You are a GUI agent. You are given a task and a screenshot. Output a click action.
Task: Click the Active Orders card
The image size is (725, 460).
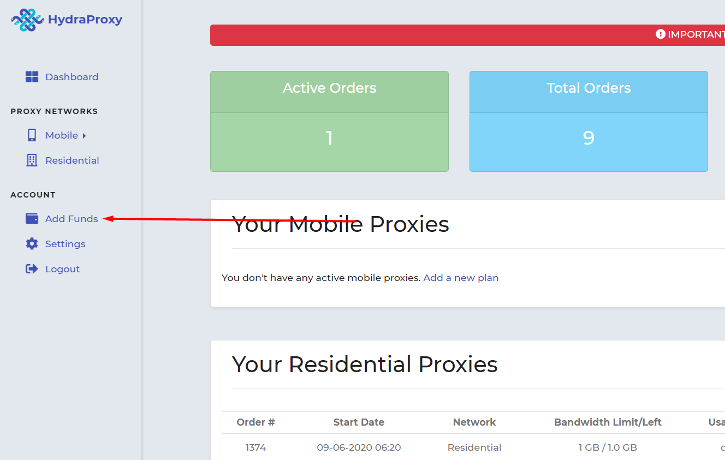tap(329, 121)
